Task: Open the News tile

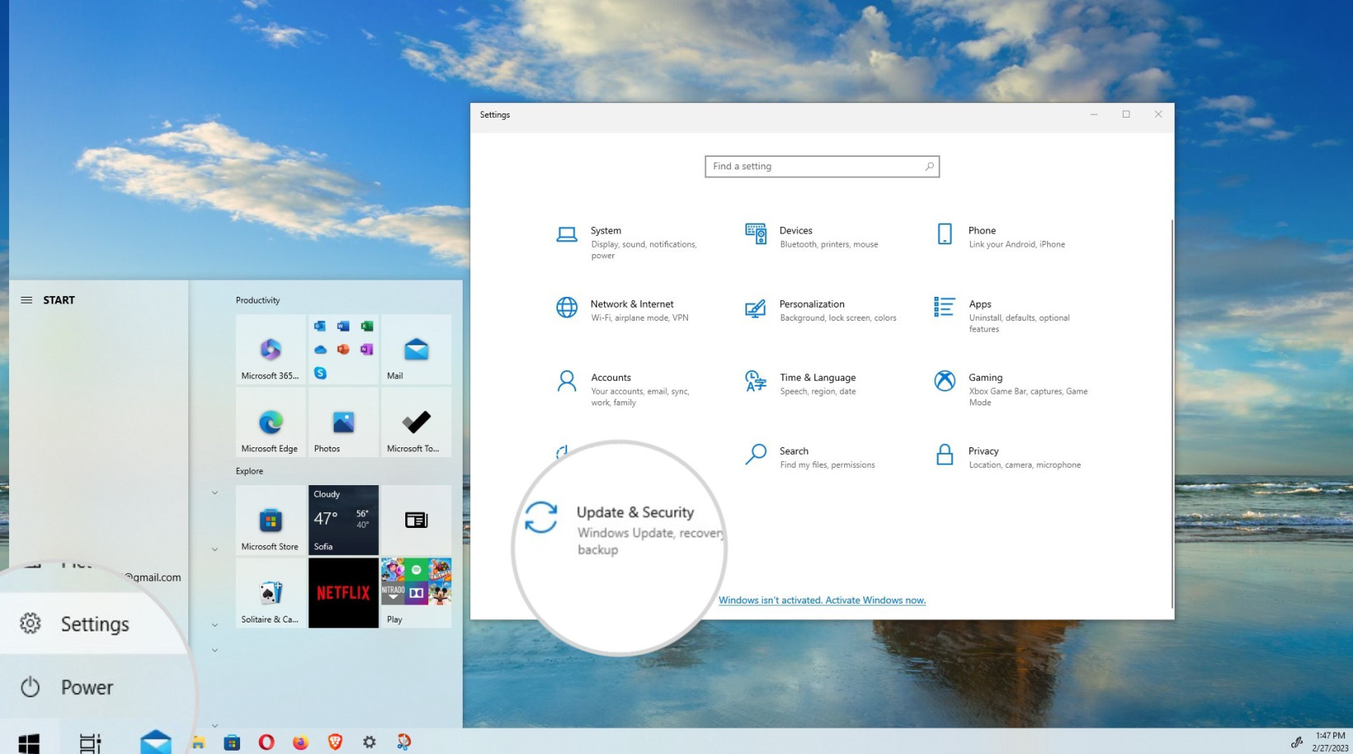Action: [x=416, y=520]
